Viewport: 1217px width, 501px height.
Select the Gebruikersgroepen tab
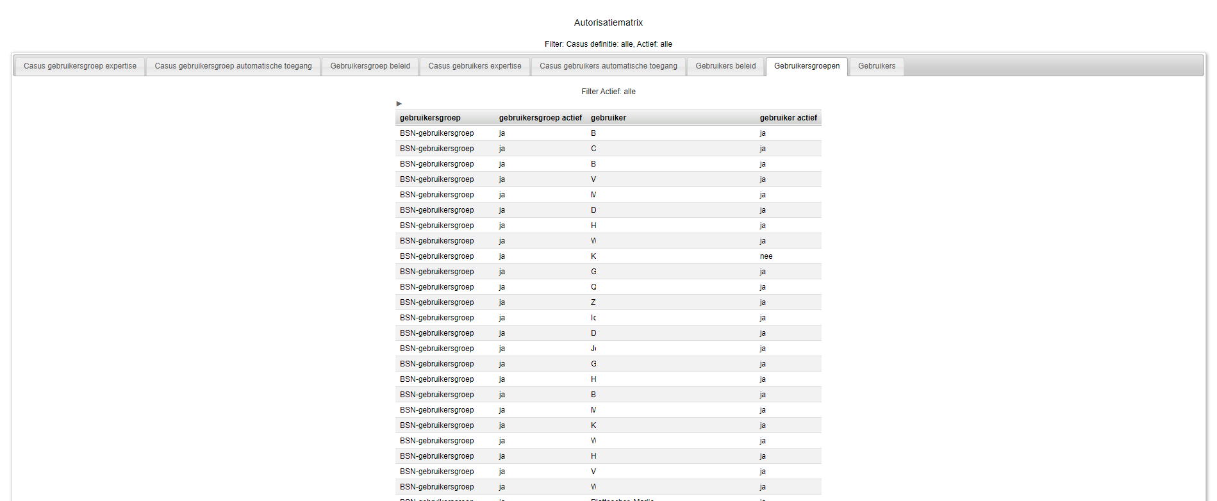point(806,66)
